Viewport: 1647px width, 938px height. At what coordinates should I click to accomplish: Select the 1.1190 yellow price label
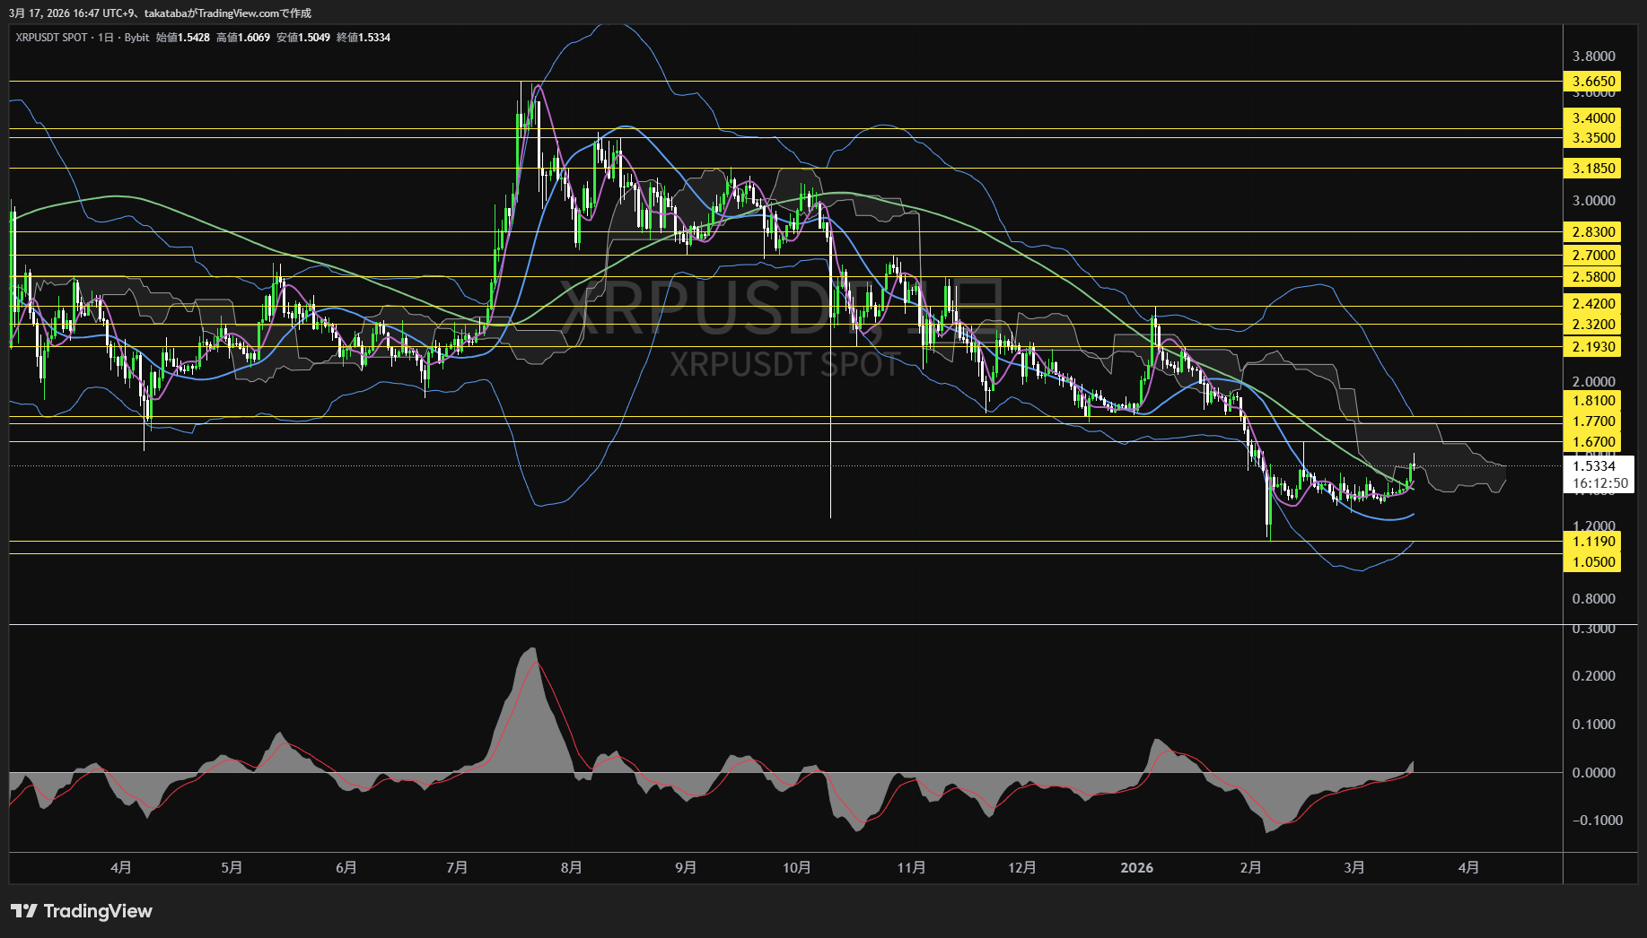[1593, 542]
